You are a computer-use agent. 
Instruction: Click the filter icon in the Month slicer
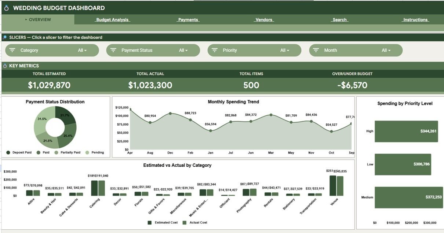(x=316, y=50)
